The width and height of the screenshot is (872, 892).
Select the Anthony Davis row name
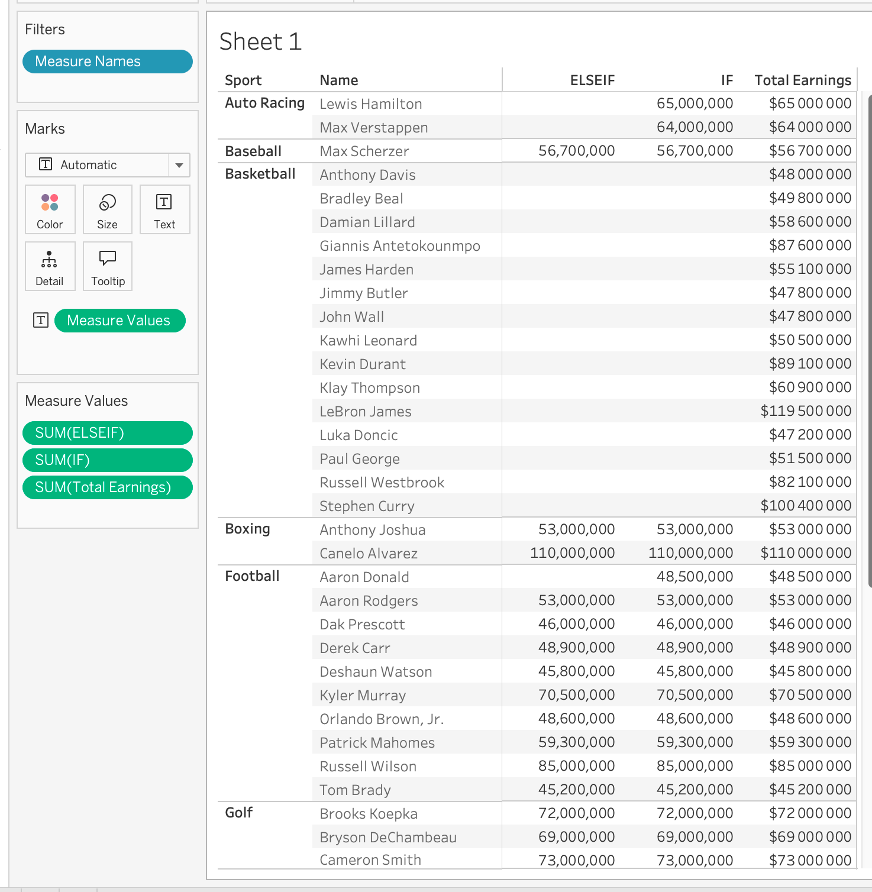367,175
